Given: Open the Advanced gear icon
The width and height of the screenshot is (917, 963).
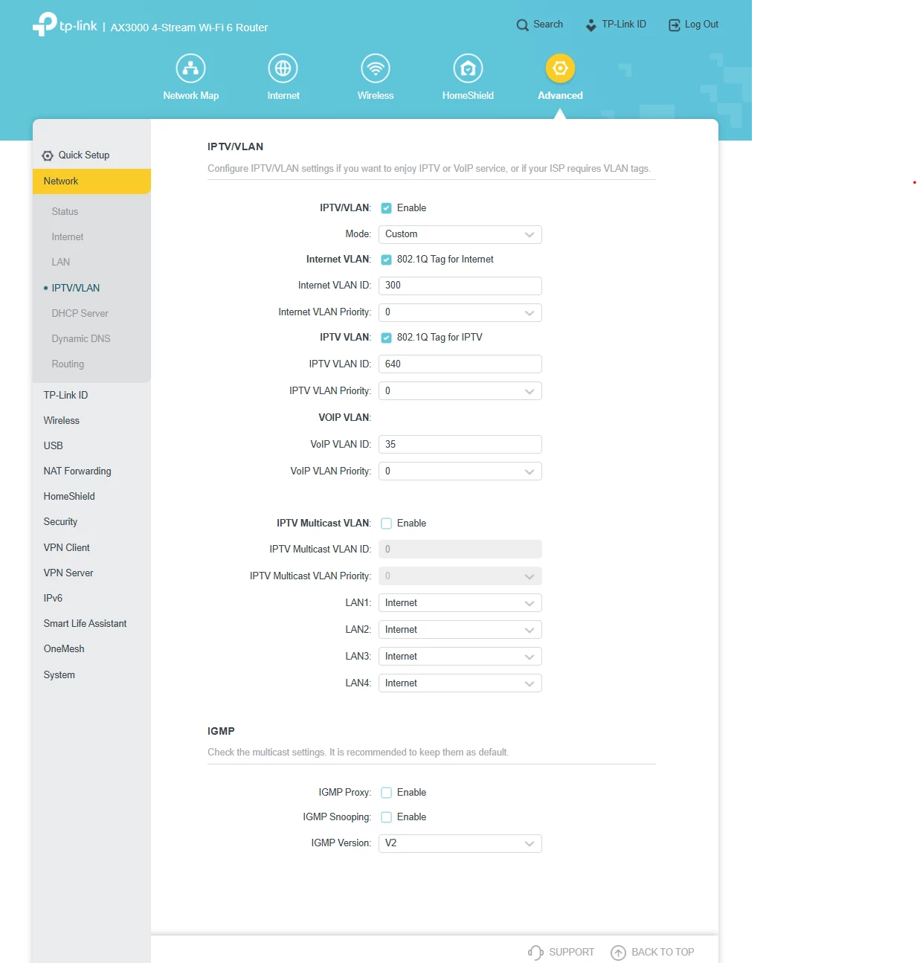Looking at the screenshot, I should point(561,68).
